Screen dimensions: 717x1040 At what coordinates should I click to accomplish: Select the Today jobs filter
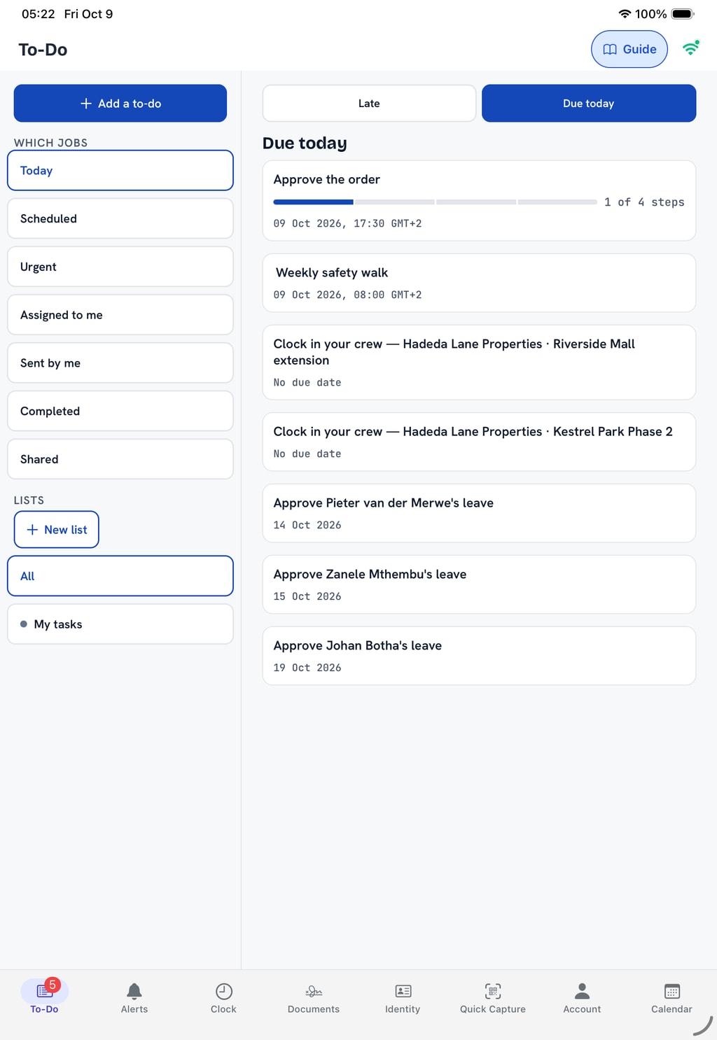click(x=120, y=170)
